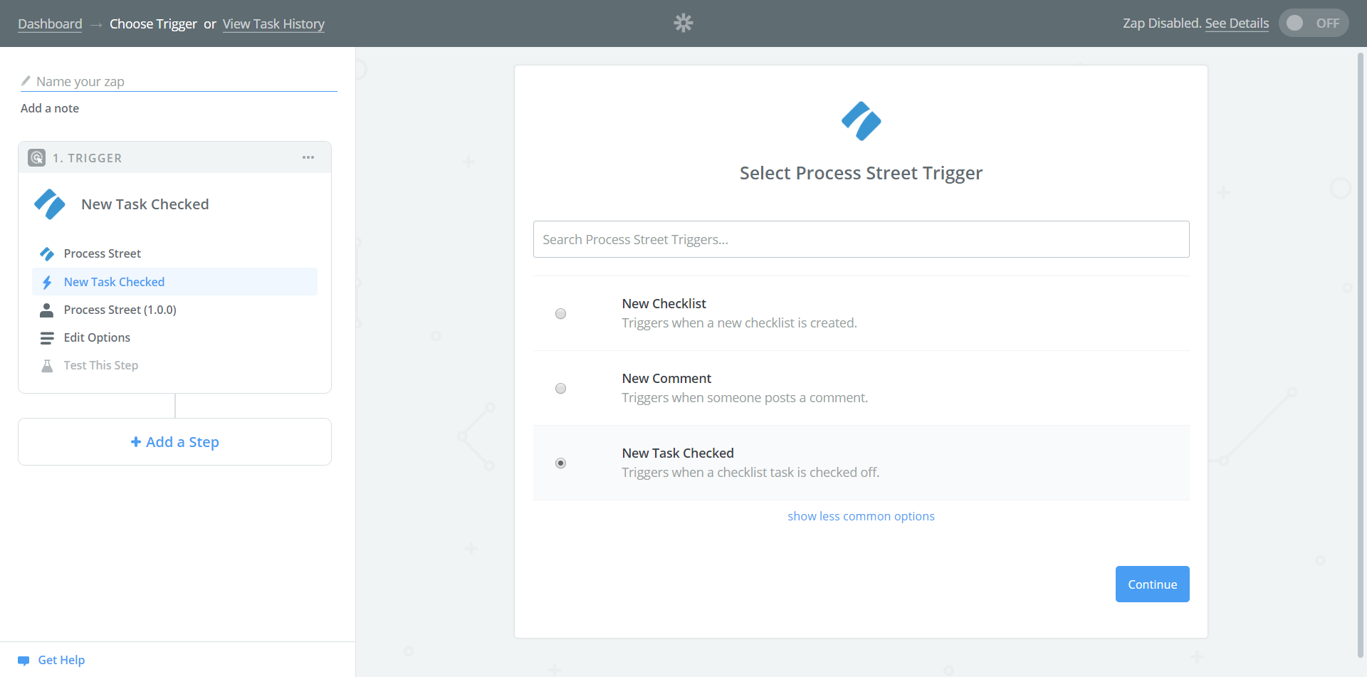The width and height of the screenshot is (1367, 677).
Task: Select the New Checklist radio button
Action: coord(561,313)
